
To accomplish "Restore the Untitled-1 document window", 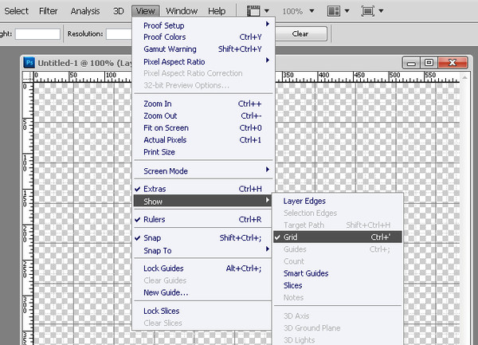I will (x=429, y=62).
